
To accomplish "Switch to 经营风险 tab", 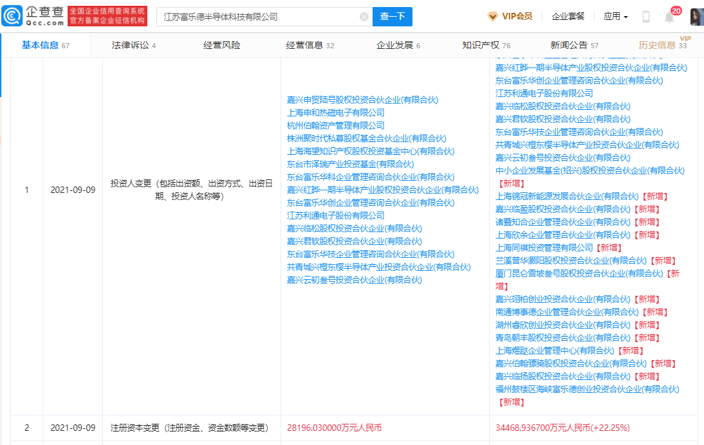I will (x=222, y=45).
